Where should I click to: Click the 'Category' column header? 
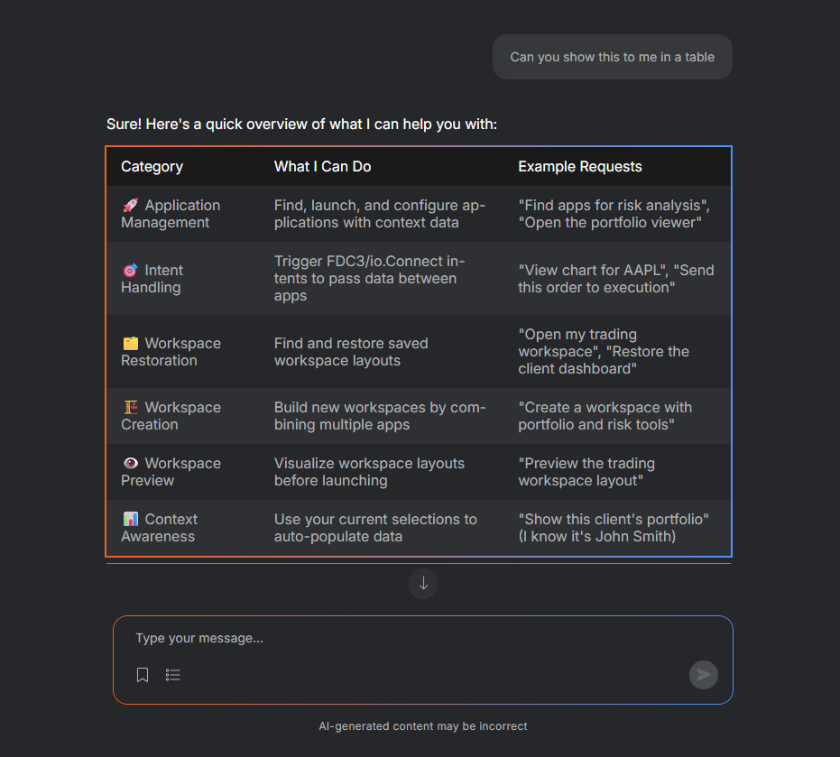(152, 167)
